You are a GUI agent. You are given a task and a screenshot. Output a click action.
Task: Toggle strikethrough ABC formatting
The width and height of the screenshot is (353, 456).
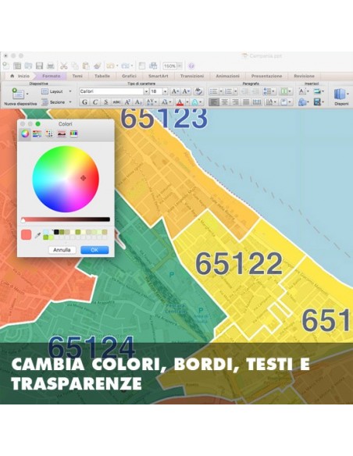116,102
